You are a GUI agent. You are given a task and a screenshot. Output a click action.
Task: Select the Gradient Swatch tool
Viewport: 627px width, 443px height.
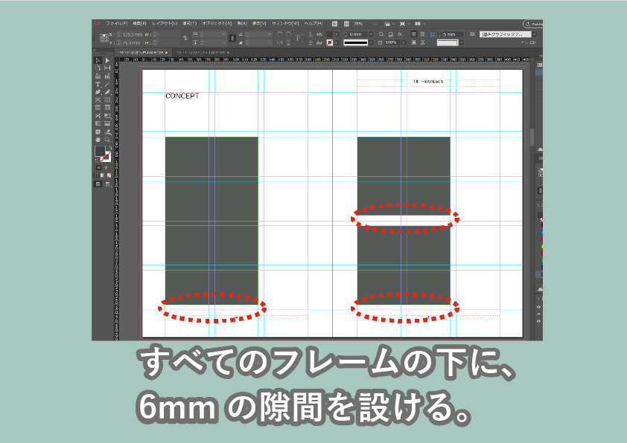(x=98, y=123)
